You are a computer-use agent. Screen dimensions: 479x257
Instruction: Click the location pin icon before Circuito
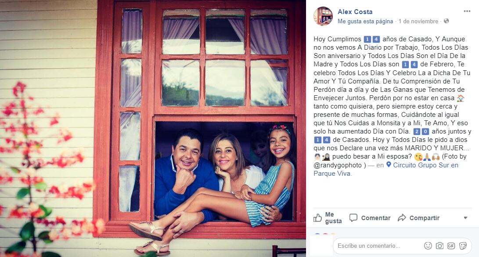coord(389,165)
